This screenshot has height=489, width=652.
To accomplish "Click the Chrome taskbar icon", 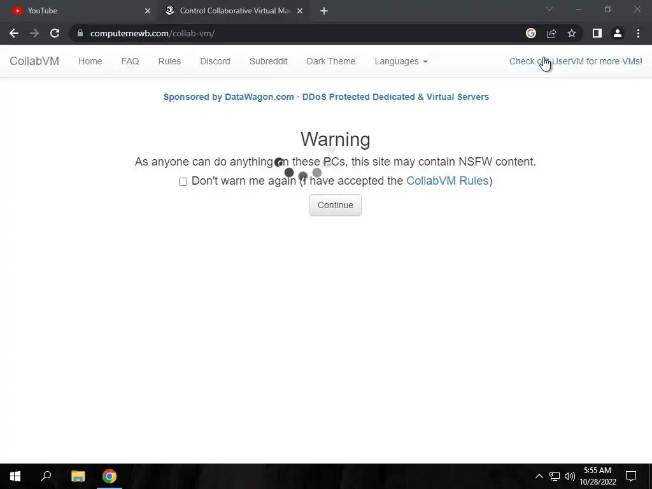I will [110, 476].
